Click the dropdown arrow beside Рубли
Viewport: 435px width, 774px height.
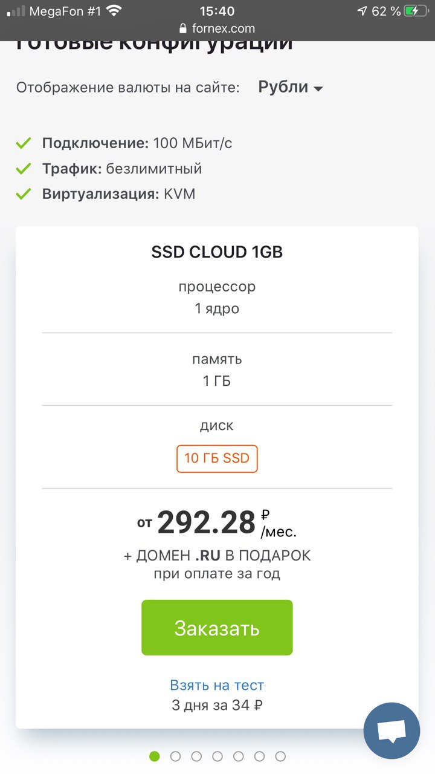click(x=318, y=89)
